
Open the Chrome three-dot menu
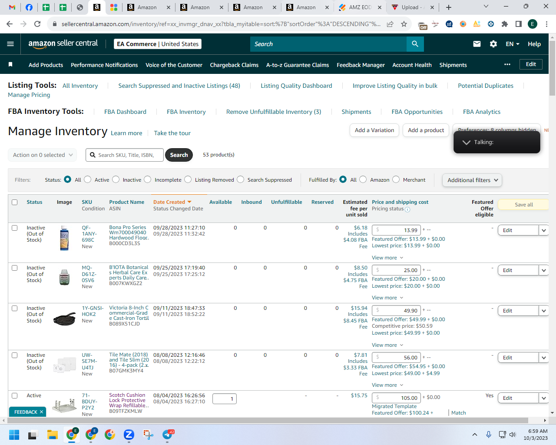(546, 24)
